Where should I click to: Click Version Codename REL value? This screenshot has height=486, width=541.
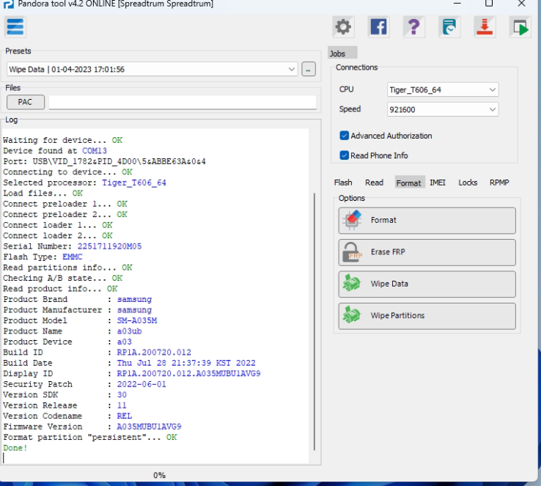pos(124,416)
